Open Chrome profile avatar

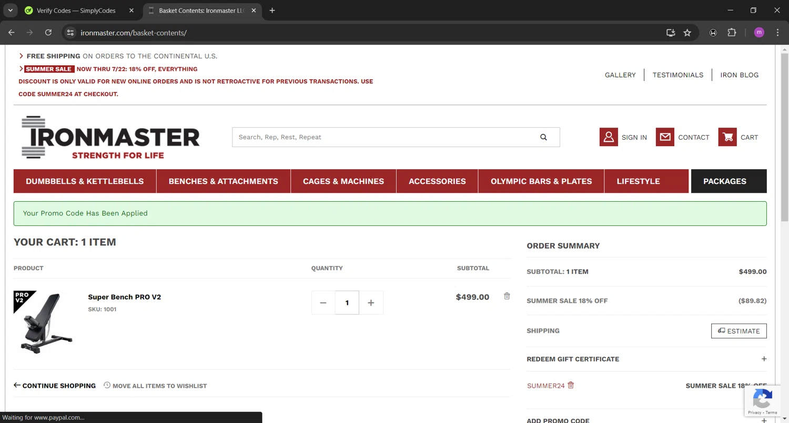click(x=759, y=33)
